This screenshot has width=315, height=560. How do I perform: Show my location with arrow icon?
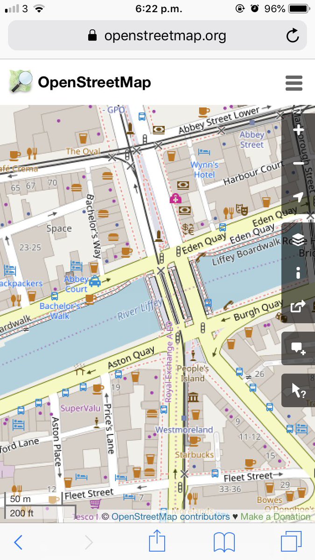(298, 197)
